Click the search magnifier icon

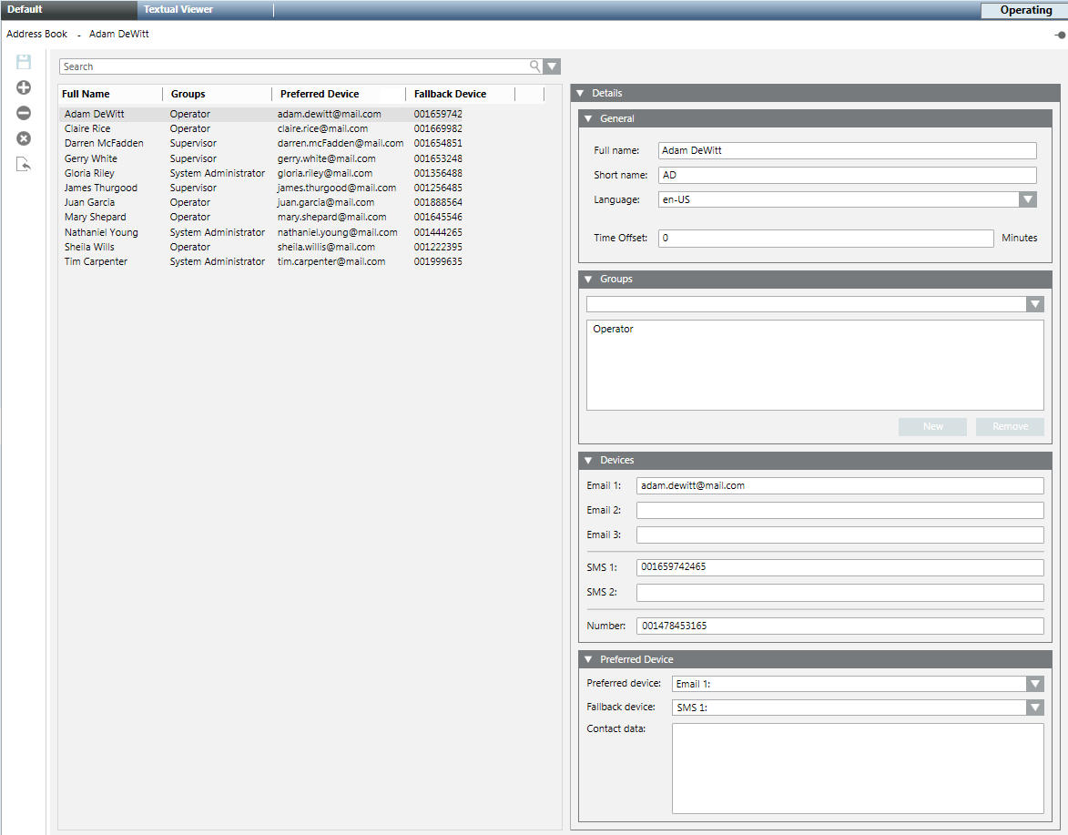[x=534, y=66]
